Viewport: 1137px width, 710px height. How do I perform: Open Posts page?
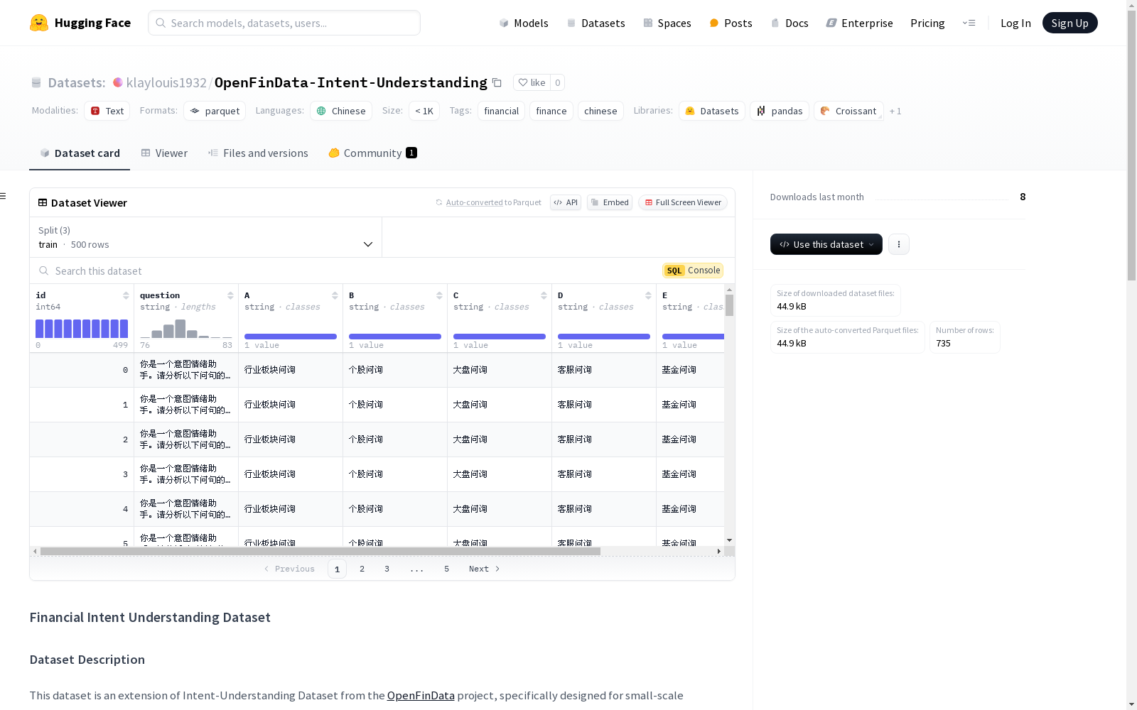(x=731, y=23)
